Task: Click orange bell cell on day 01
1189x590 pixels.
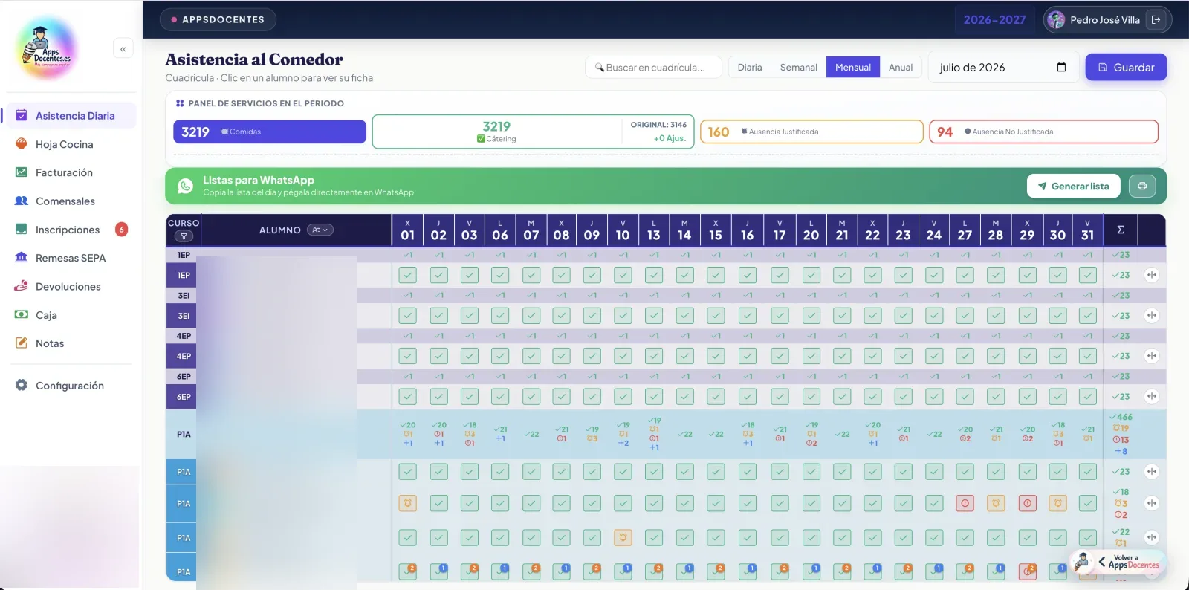Action: 407,503
